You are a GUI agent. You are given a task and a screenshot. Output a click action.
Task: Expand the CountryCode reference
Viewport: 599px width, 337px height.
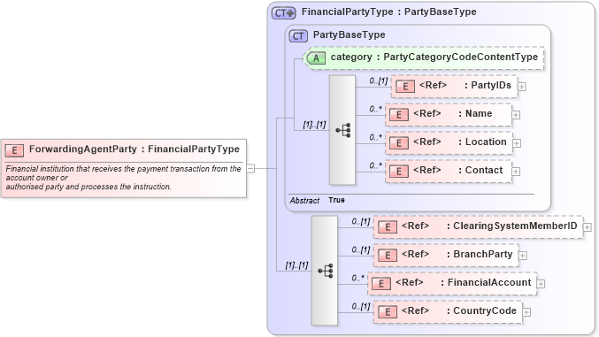coord(526,312)
